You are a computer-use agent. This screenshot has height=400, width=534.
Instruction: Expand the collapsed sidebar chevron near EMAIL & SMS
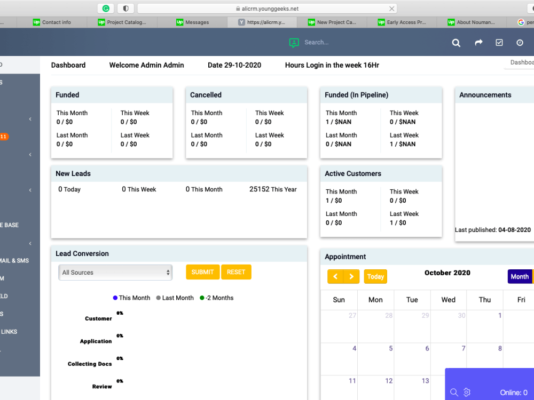point(30,243)
